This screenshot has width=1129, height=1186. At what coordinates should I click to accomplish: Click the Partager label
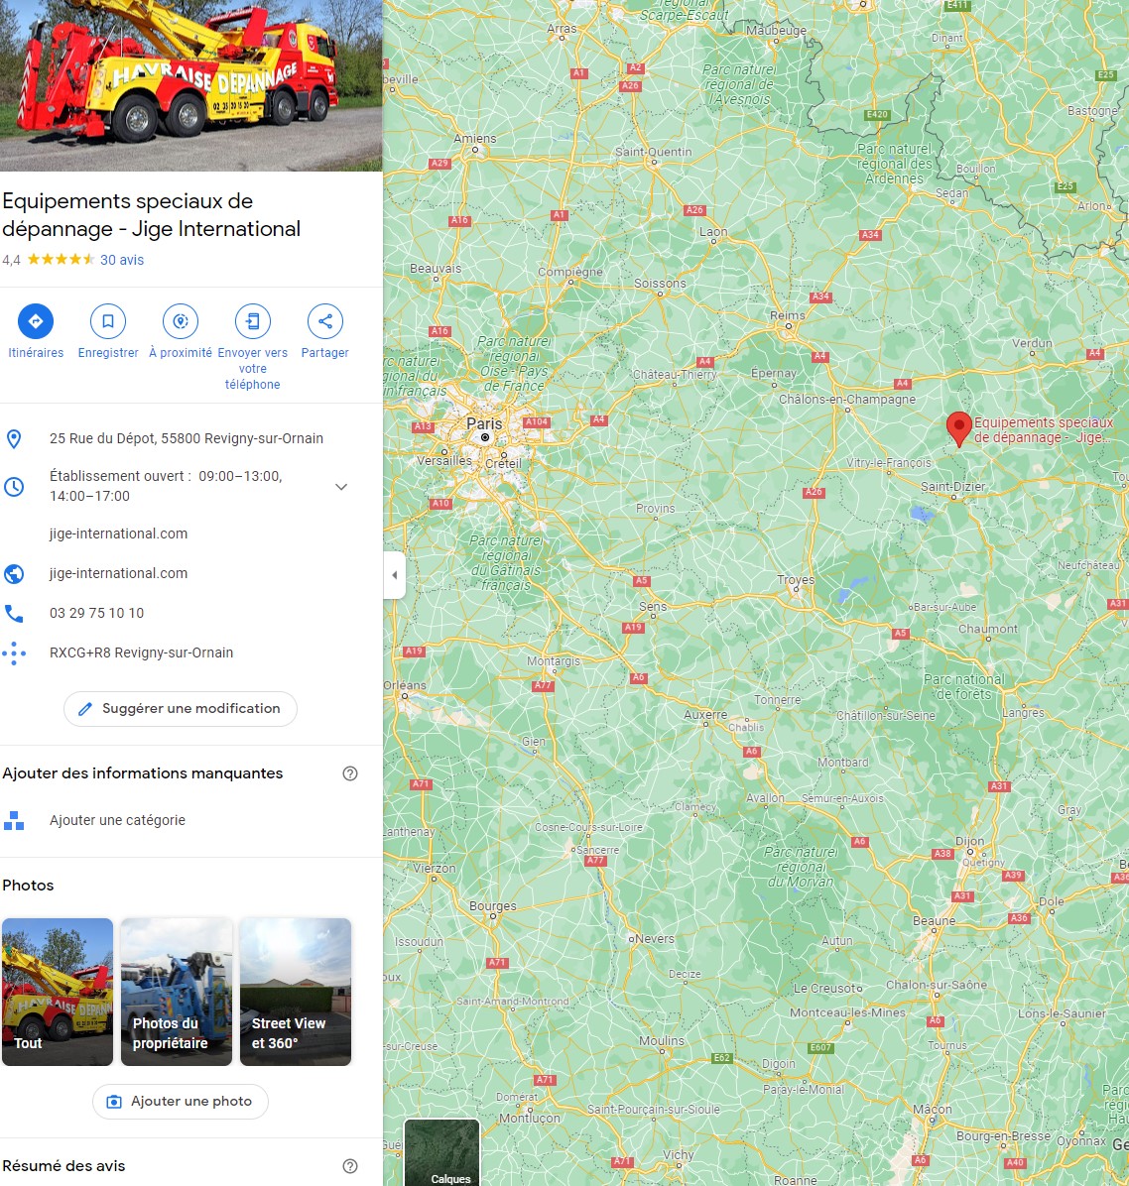[325, 352]
